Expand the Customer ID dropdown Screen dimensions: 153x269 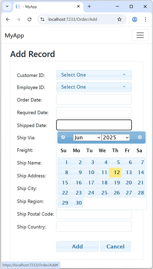point(94,75)
